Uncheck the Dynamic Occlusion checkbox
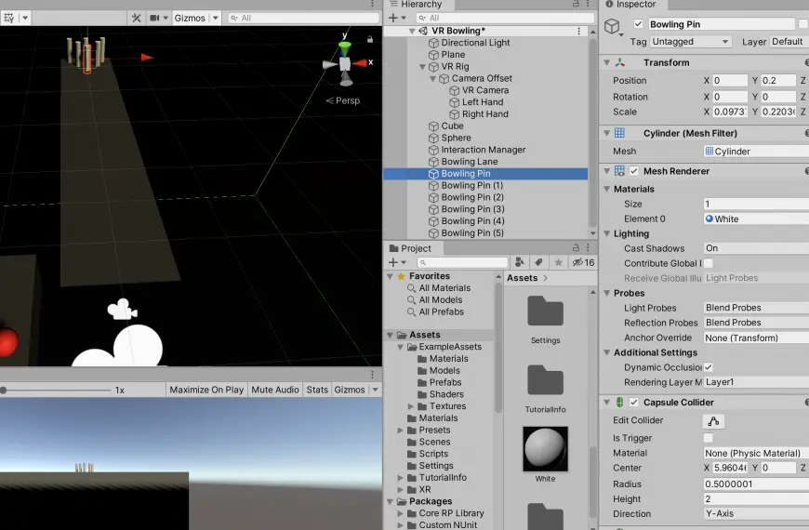 click(x=709, y=367)
